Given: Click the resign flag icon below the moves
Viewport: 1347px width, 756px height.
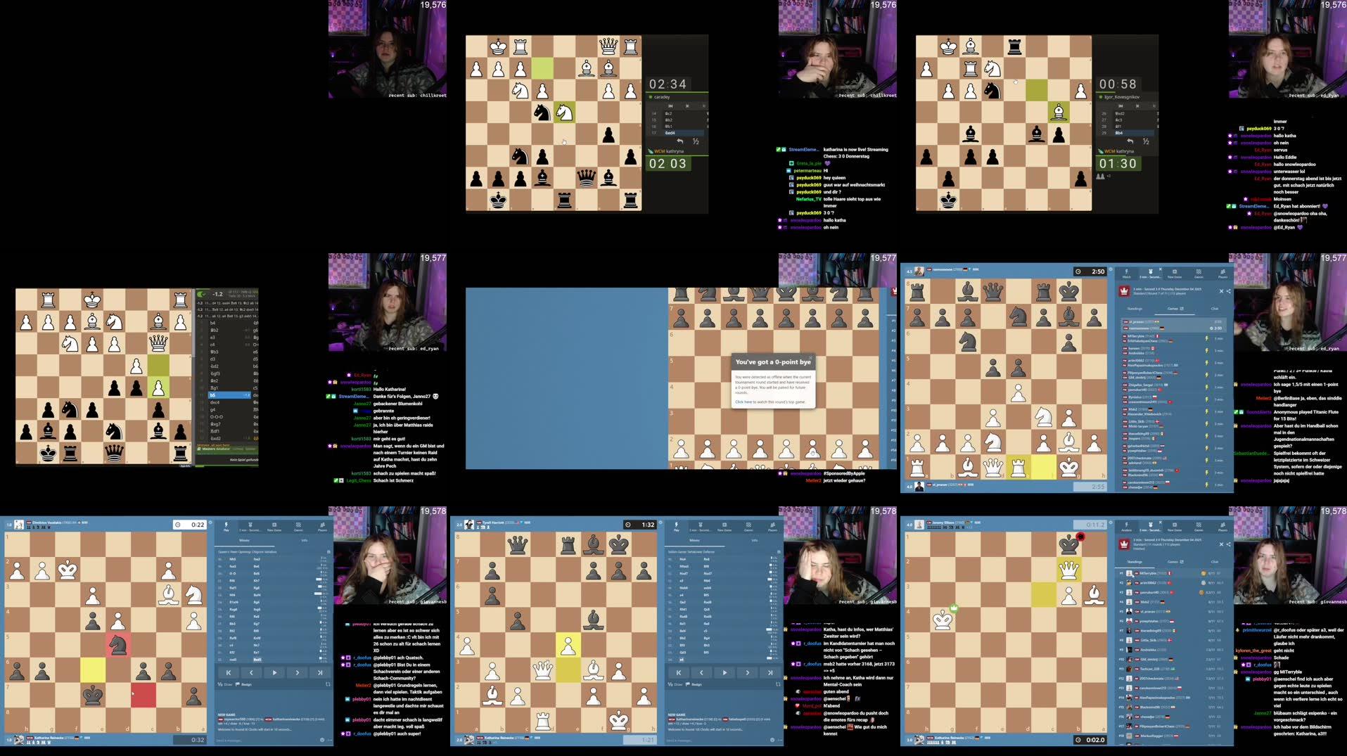Looking at the screenshot, I should (x=238, y=684).
